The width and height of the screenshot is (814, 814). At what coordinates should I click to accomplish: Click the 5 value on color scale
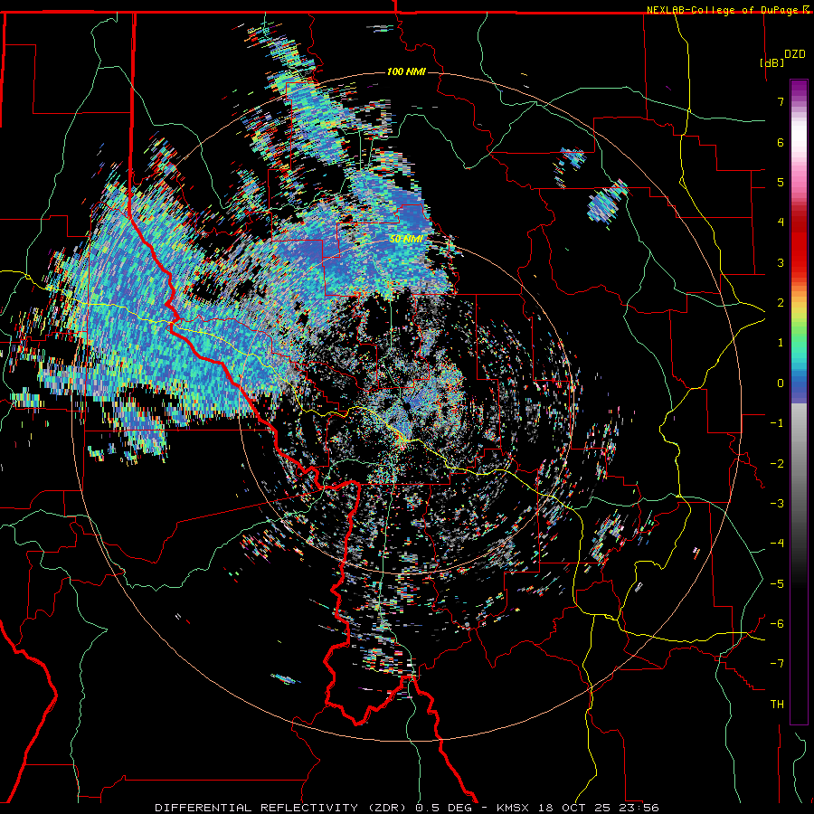pyautogui.click(x=781, y=182)
